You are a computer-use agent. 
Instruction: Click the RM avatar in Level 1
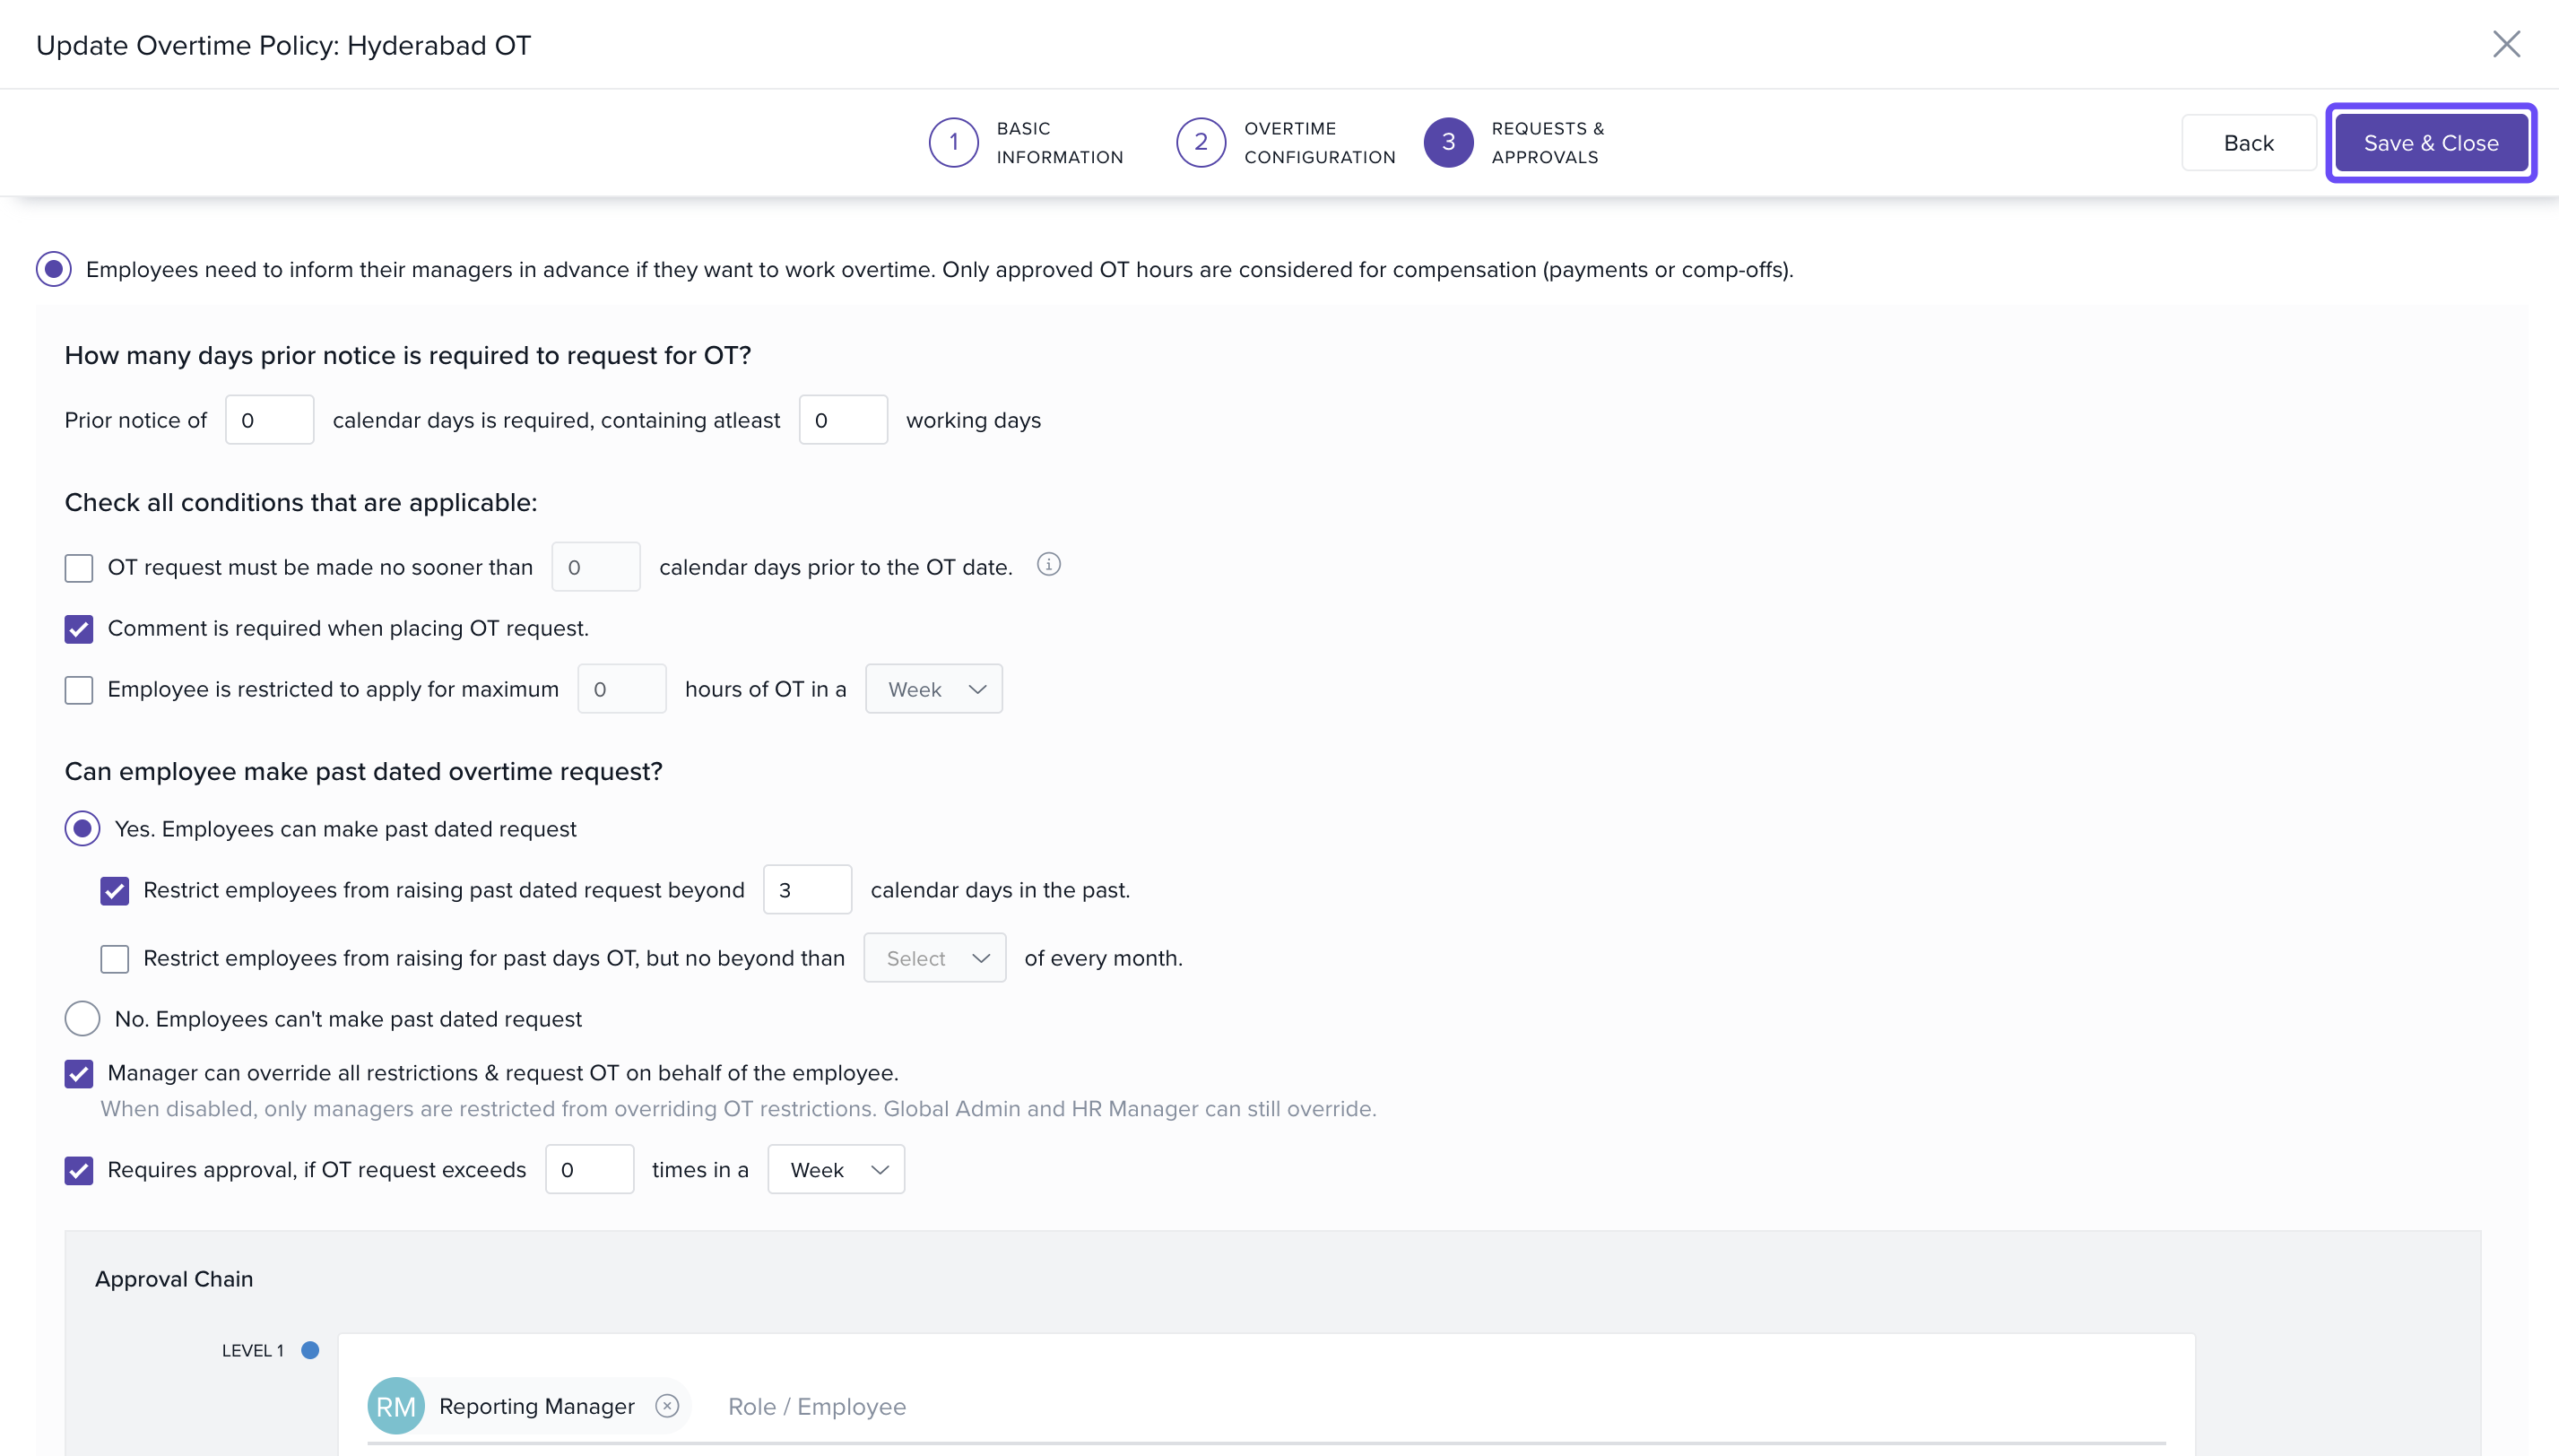tap(395, 1406)
